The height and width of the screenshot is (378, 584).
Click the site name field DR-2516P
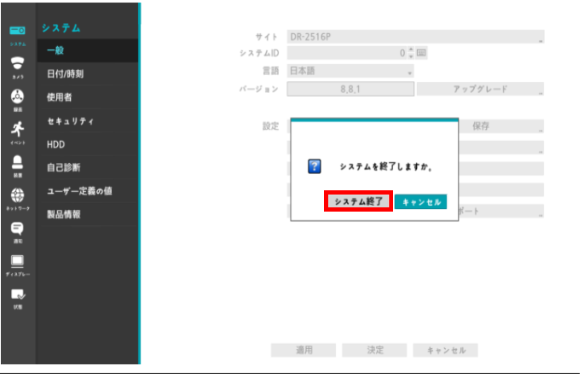coord(415,37)
